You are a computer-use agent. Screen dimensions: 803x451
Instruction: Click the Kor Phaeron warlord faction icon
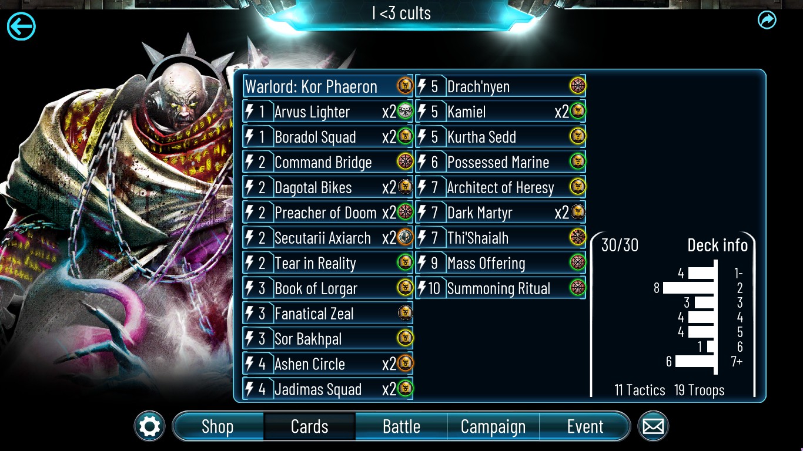[x=405, y=86]
